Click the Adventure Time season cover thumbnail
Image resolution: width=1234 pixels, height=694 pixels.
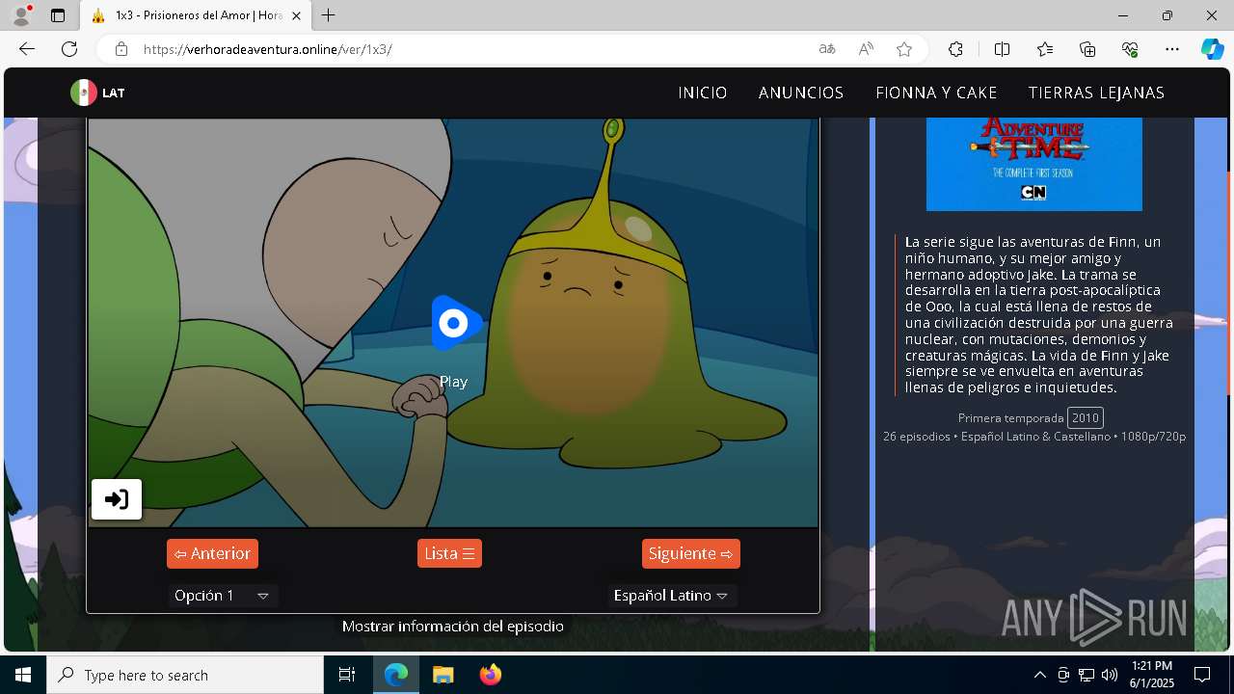(1033, 163)
